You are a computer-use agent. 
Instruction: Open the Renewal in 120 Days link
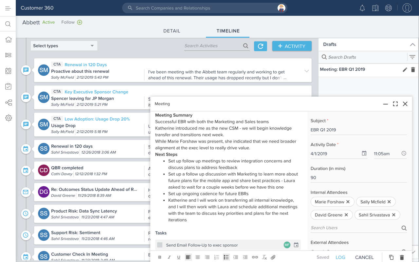click(85, 65)
